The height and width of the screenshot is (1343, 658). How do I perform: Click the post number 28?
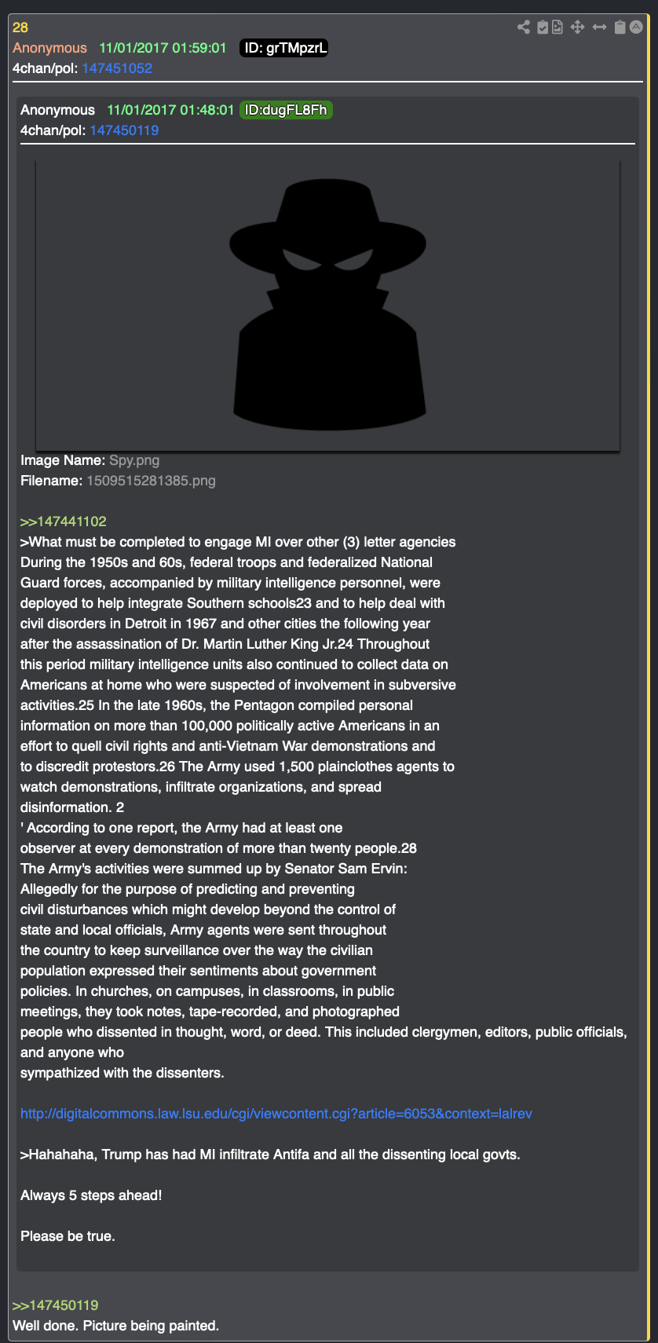(20, 27)
